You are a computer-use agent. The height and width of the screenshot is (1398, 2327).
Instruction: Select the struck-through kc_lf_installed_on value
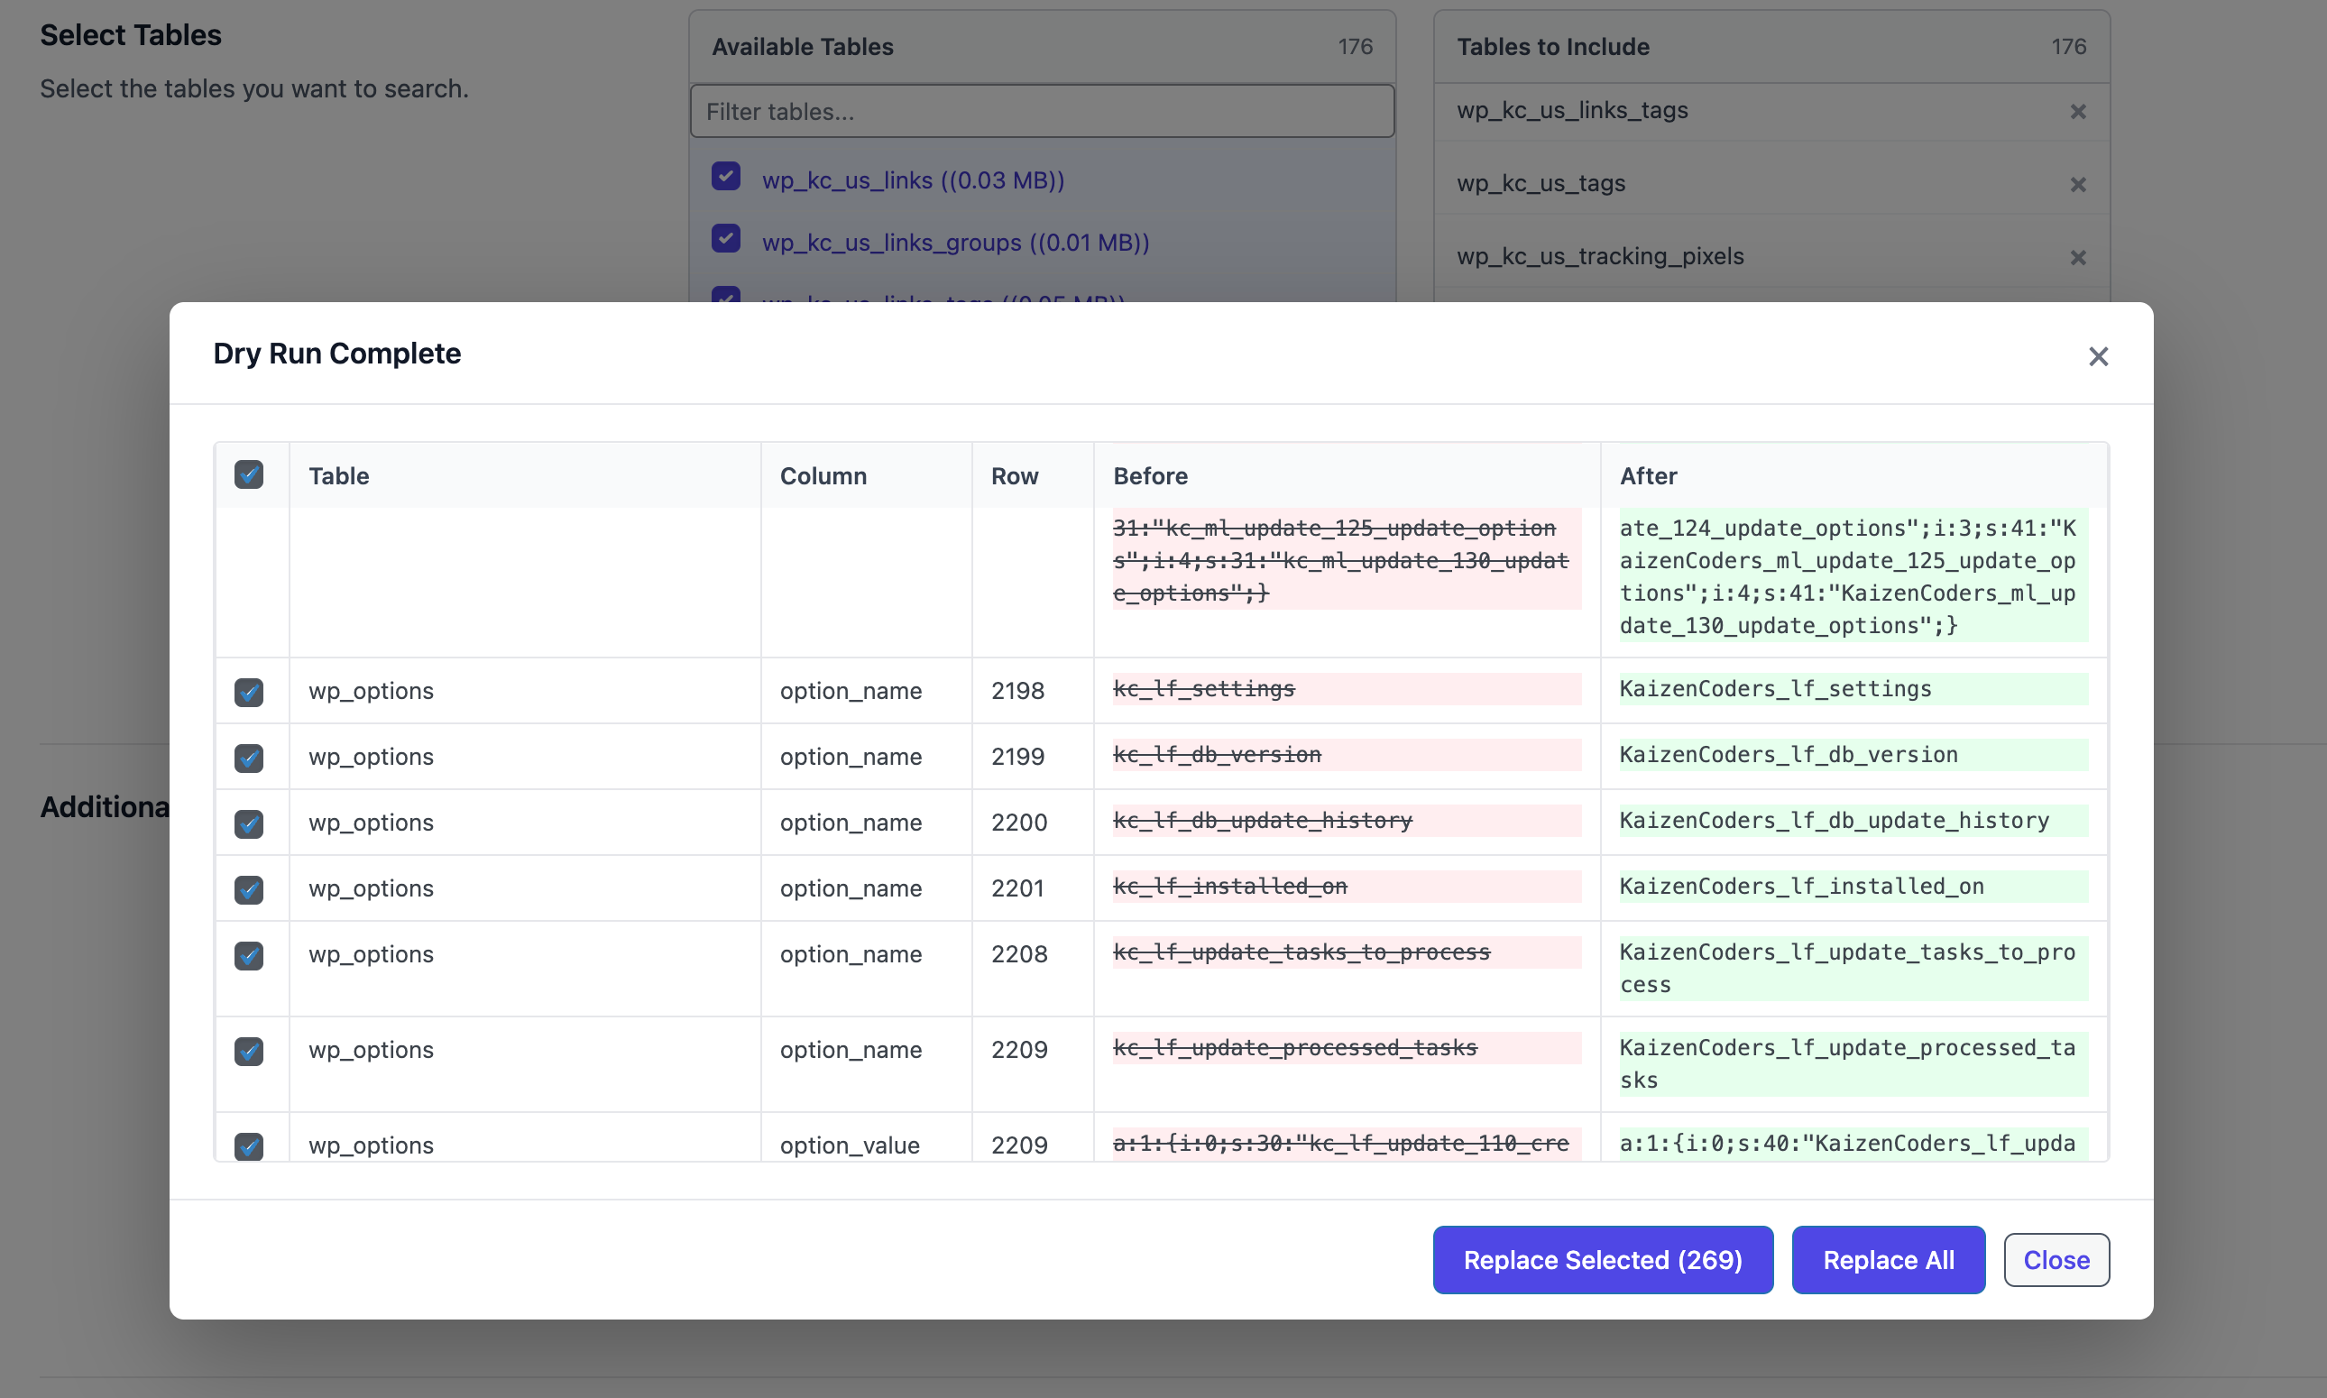coord(1230,887)
